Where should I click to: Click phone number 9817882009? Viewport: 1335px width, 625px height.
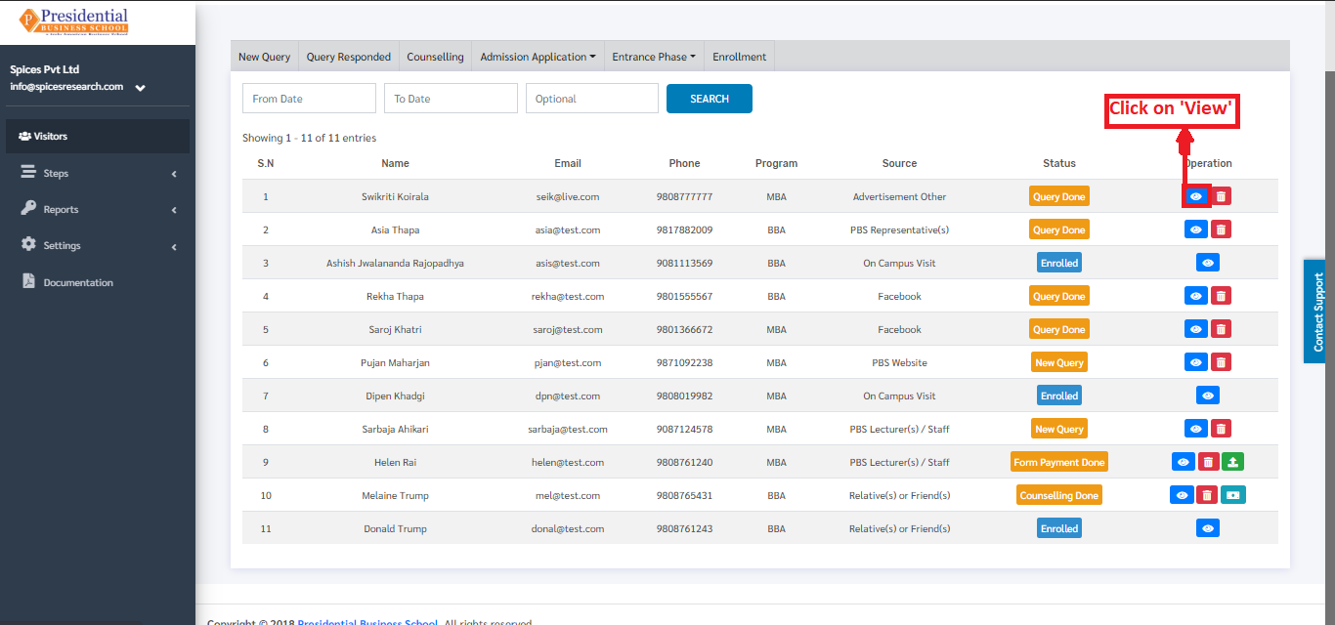pyautogui.click(x=684, y=229)
